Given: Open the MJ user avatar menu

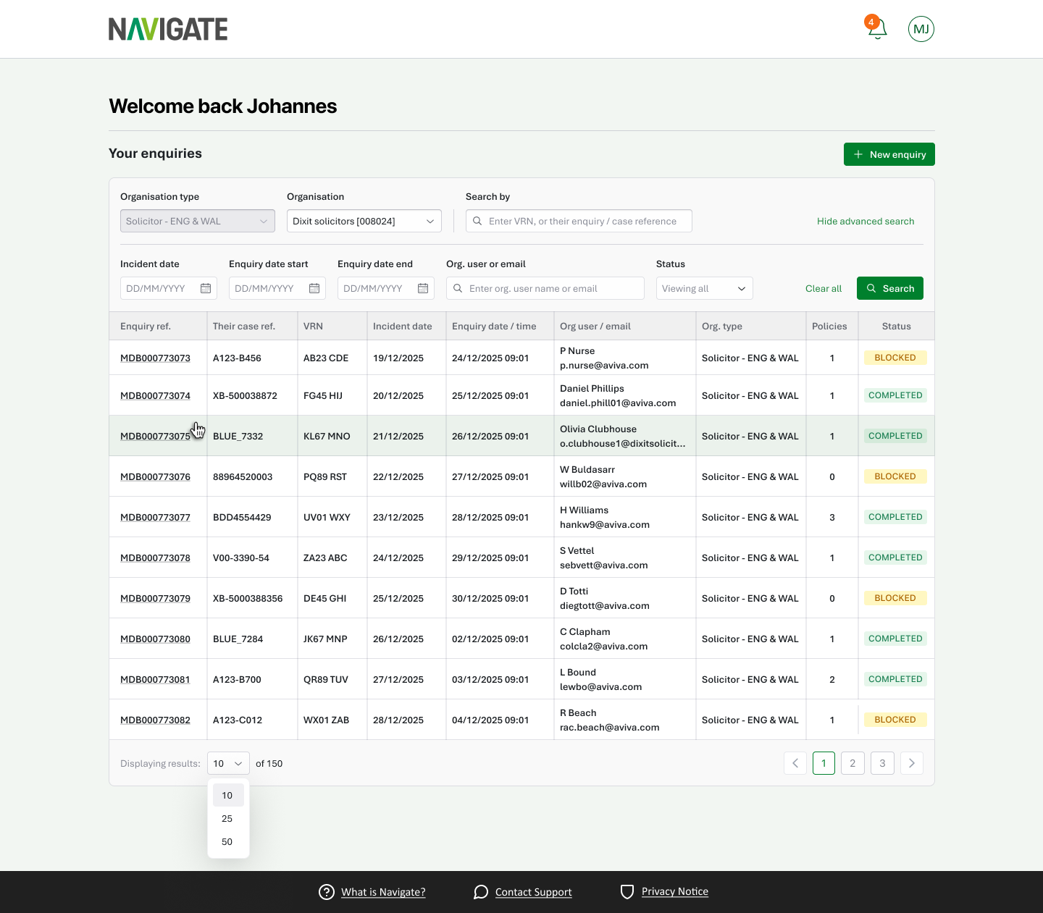Looking at the screenshot, I should (x=921, y=29).
